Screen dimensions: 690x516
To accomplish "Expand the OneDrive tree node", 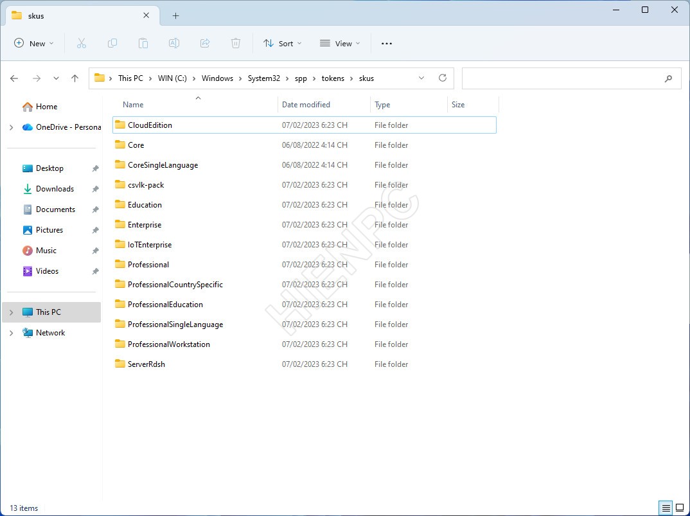I will point(12,127).
